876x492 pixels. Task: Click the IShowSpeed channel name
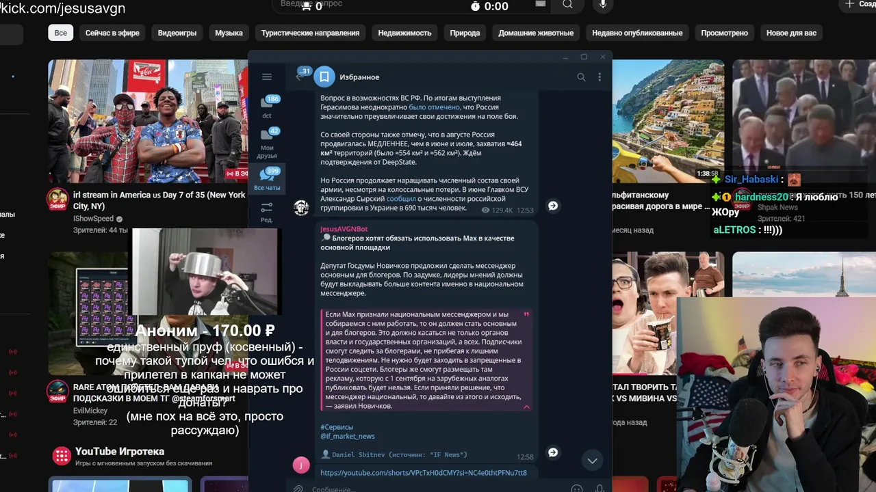93,219
